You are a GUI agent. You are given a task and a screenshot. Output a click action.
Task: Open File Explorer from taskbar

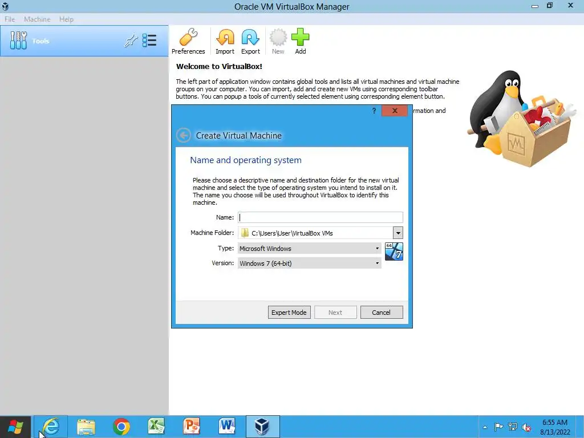pos(86,427)
